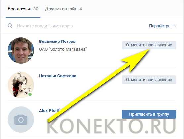Click the KONEKTO.RU watermark
The image size is (184, 139).
coord(112,126)
